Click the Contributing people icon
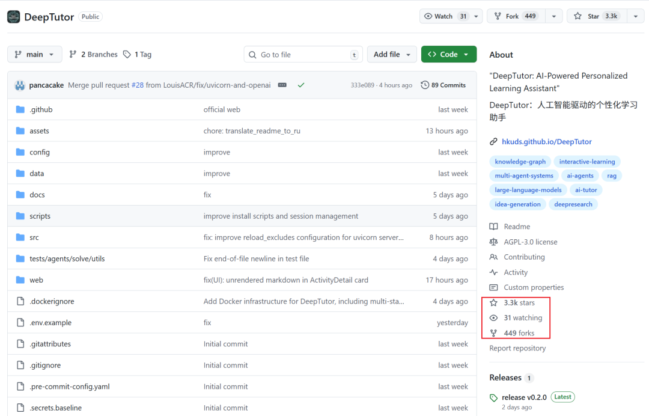Image resolution: width=649 pixels, height=416 pixels. click(x=493, y=257)
